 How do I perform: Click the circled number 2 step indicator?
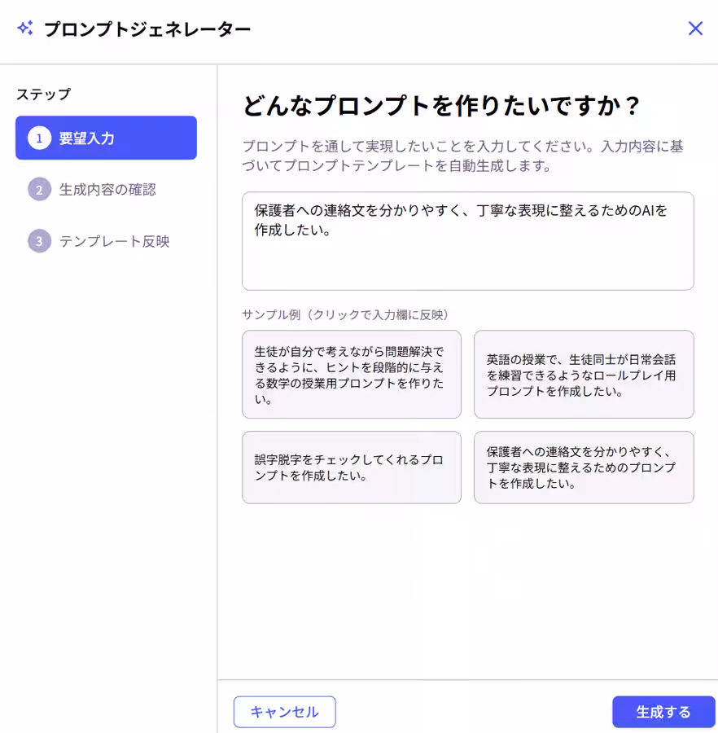point(38,188)
